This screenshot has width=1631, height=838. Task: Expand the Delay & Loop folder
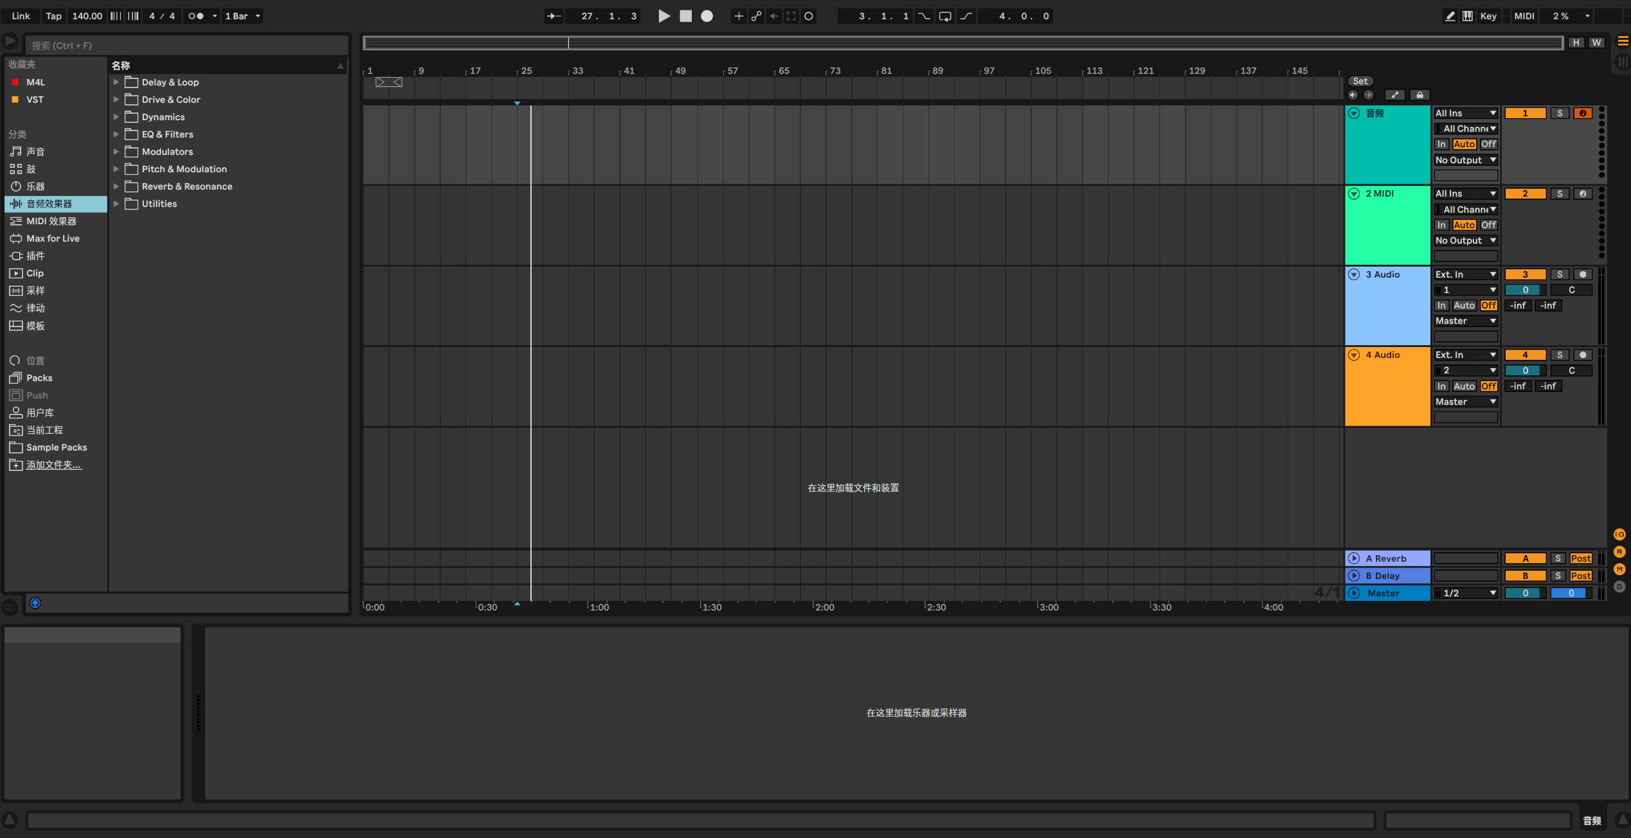(116, 82)
